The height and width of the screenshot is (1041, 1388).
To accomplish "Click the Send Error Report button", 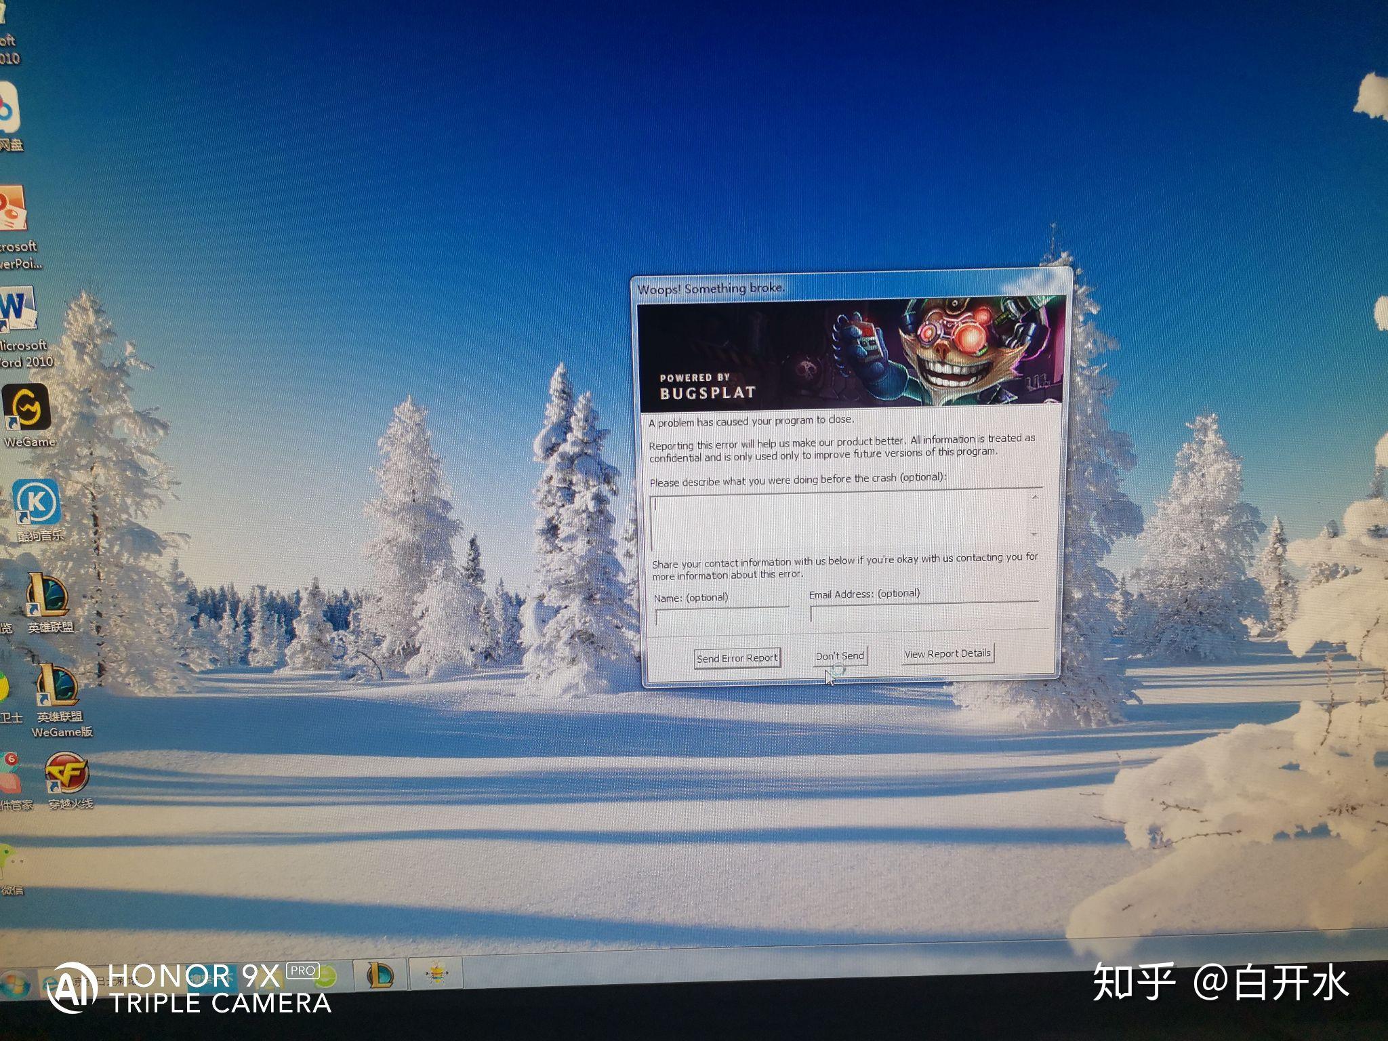I will (x=733, y=656).
